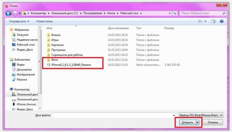232x132 pixels.
Task: Click Новая папка in the toolbar
Action: pyautogui.click(x=44, y=21)
